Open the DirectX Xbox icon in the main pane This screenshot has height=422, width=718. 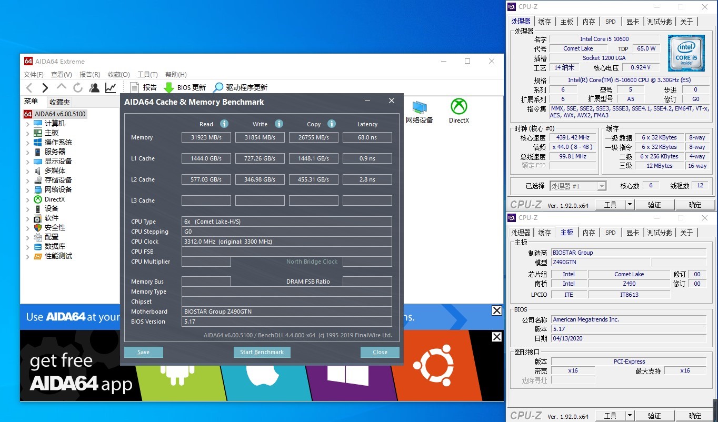pyautogui.click(x=459, y=112)
